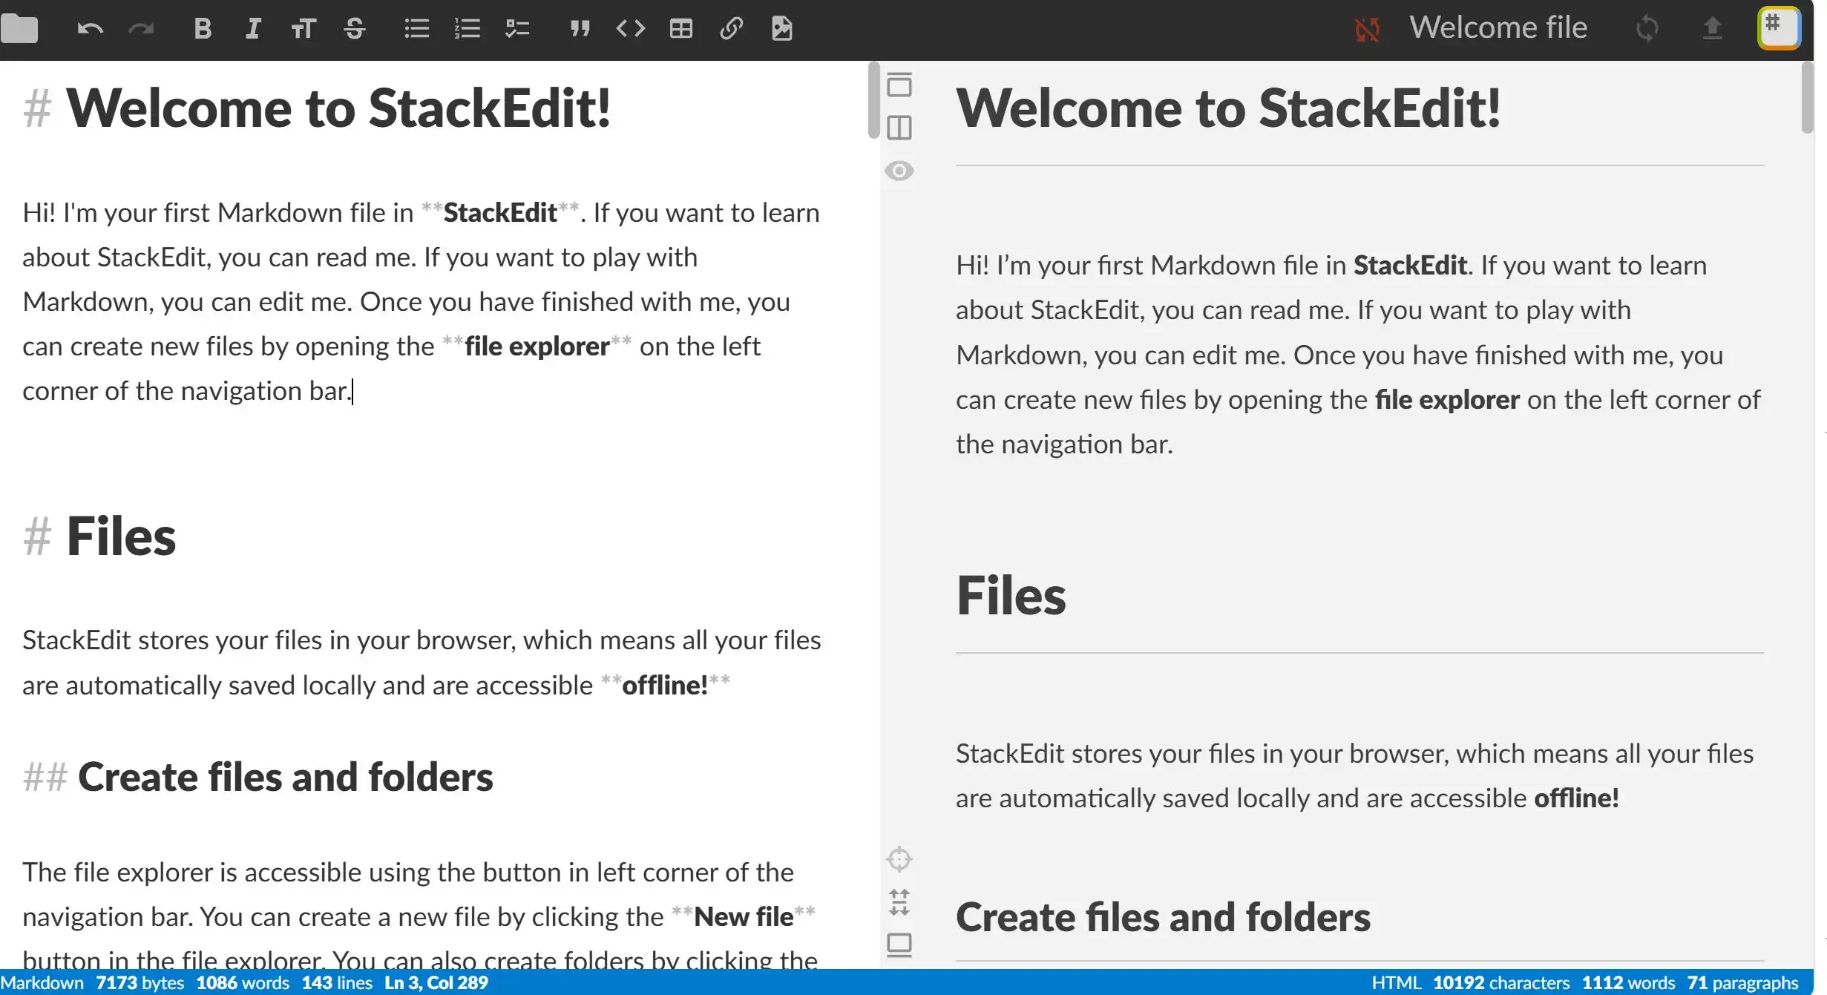Redo the last undone edit
The height and width of the screenshot is (995, 1827).
coord(141,29)
